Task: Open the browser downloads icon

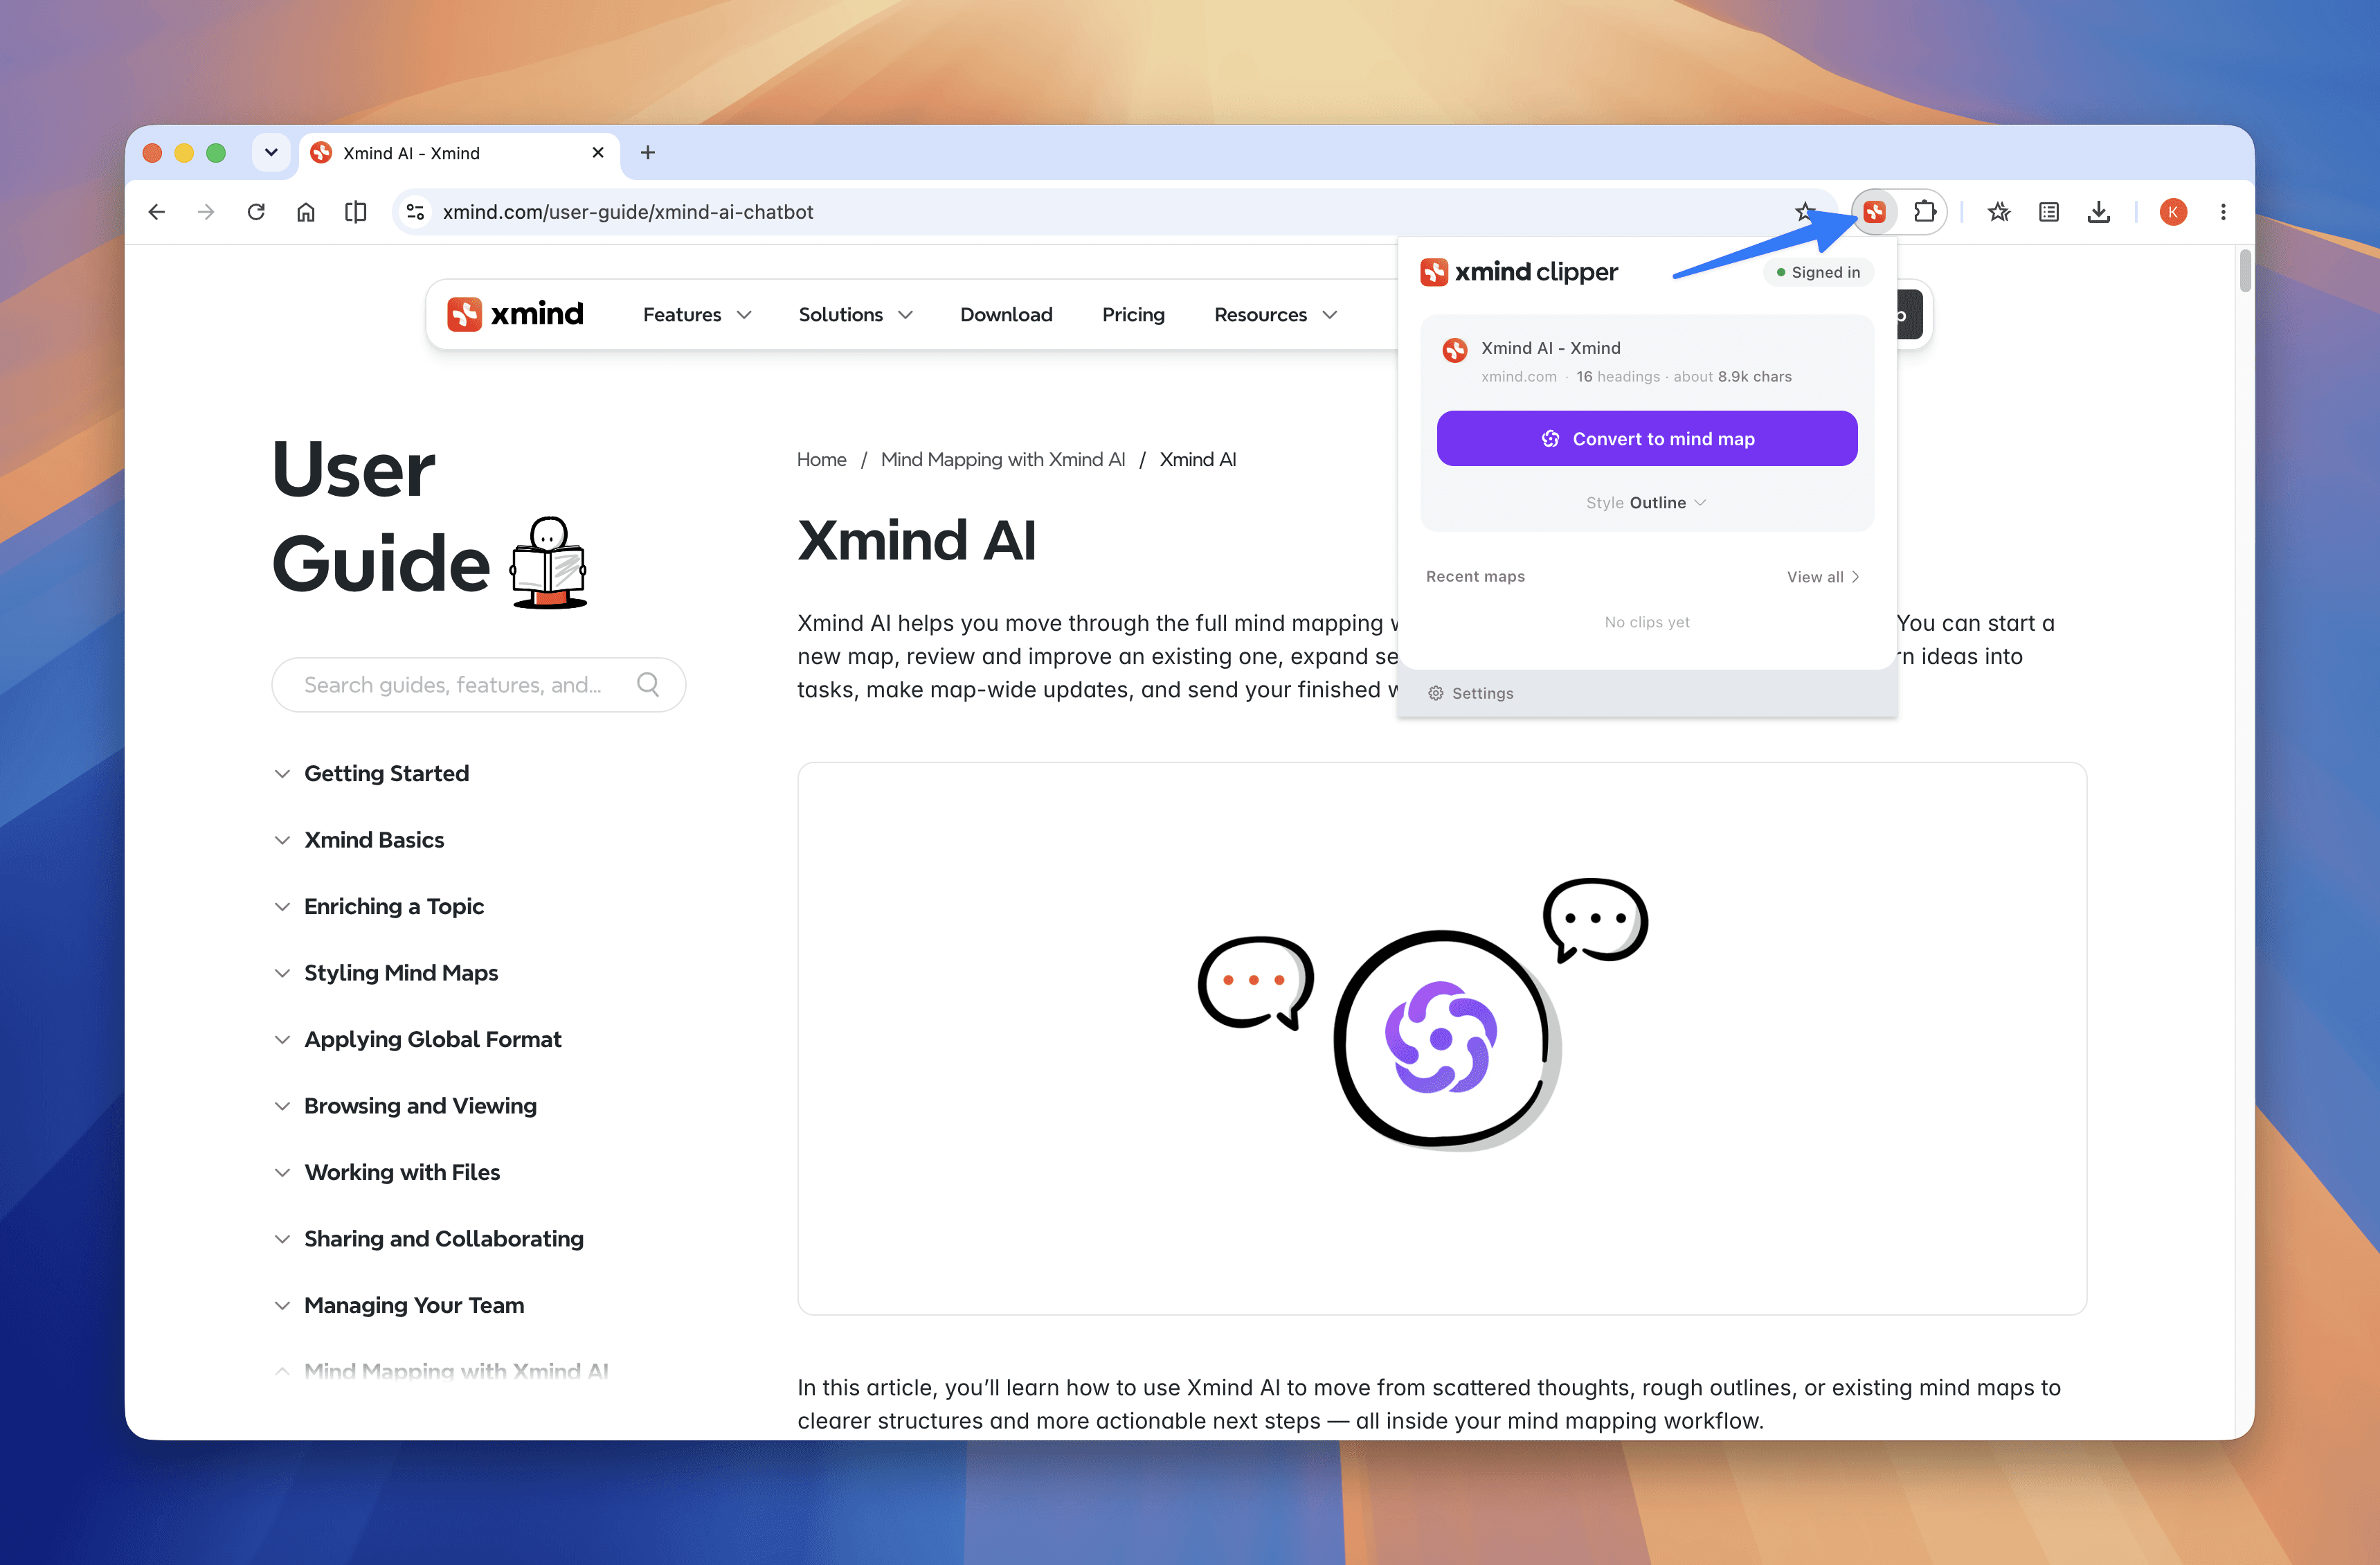Action: click(x=2099, y=212)
